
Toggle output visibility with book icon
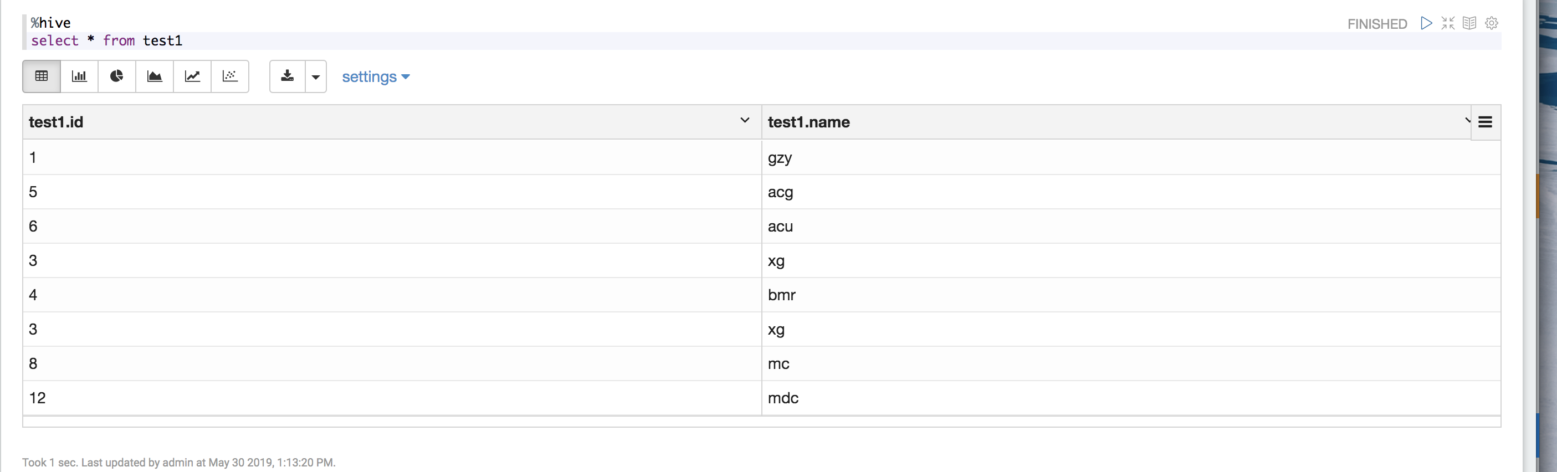click(1469, 23)
